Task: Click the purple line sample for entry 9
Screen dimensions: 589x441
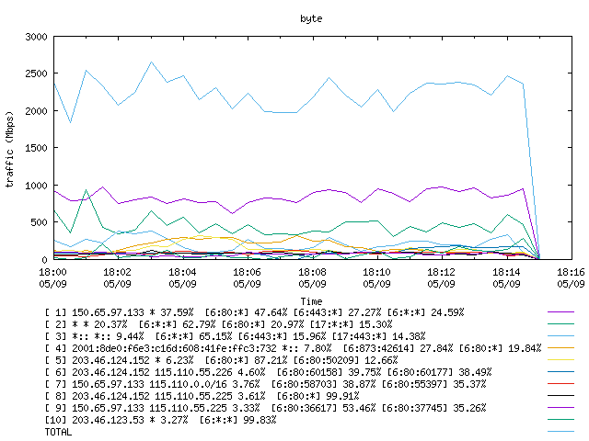Action: [560, 408]
